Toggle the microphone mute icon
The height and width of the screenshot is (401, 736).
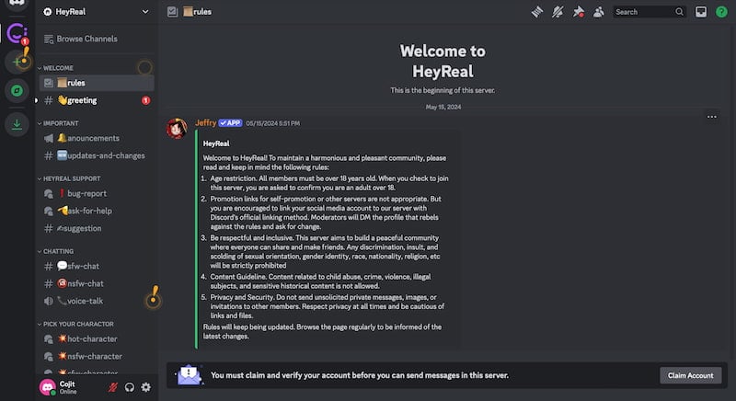point(112,387)
